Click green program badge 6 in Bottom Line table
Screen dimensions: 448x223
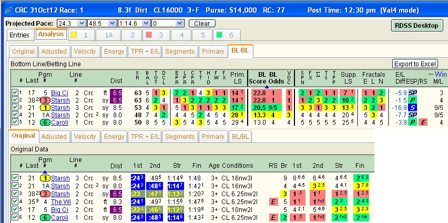45,123
